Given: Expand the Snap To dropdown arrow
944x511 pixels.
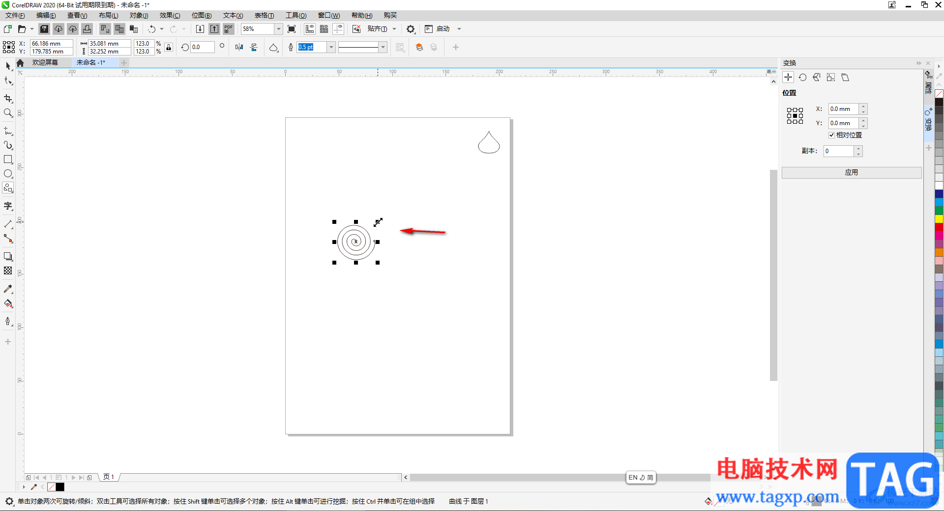Looking at the screenshot, I should pos(394,29).
